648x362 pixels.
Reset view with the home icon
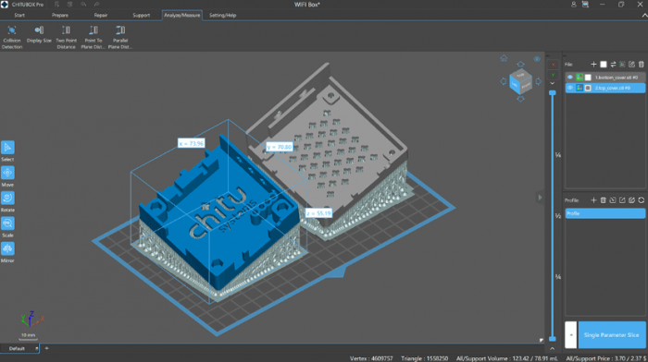pyautogui.click(x=504, y=58)
